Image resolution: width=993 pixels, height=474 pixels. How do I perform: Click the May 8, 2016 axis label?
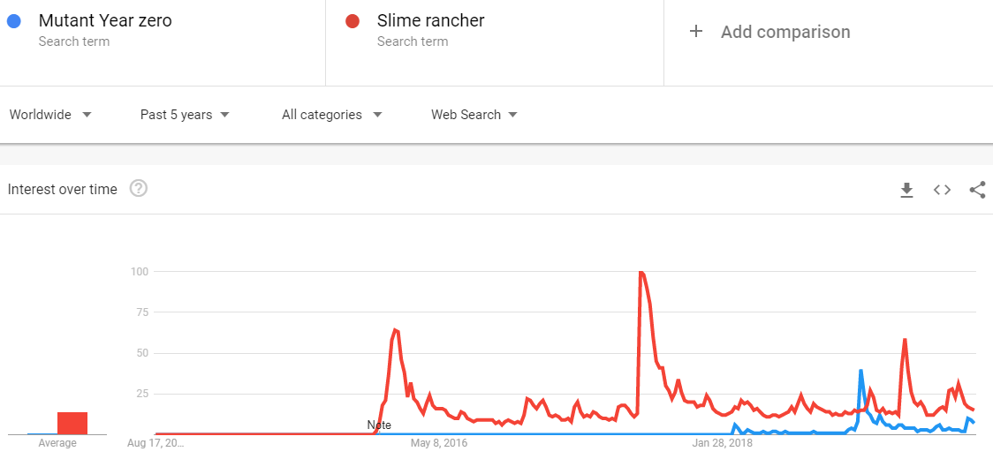click(439, 443)
